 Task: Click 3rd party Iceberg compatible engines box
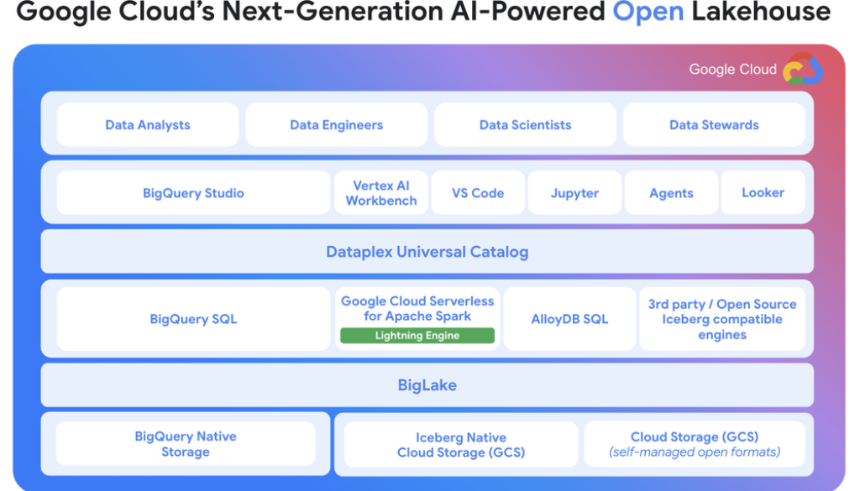pos(721,319)
